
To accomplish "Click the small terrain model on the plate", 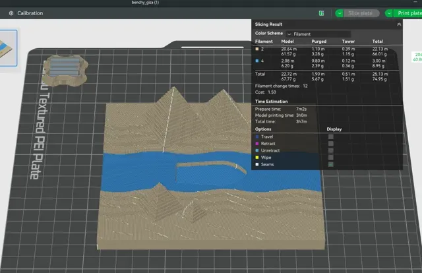I will click(x=65, y=70).
